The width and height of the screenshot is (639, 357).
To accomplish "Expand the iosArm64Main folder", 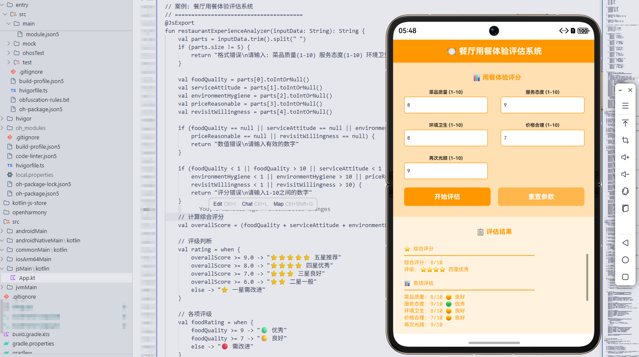I will pos(2,259).
